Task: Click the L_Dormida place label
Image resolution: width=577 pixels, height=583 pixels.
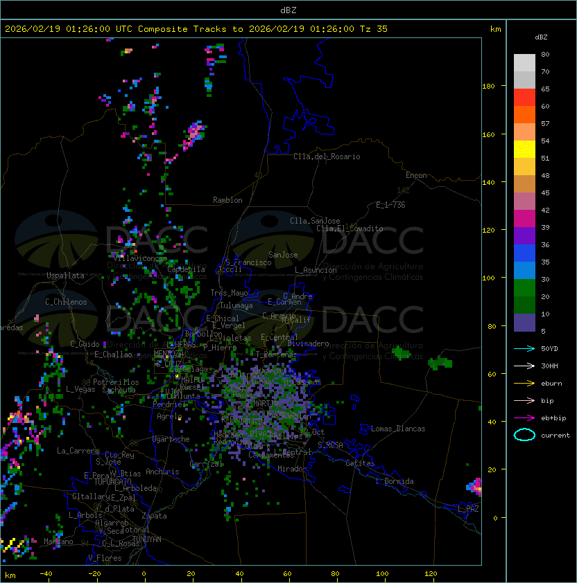Action: [x=395, y=481]
